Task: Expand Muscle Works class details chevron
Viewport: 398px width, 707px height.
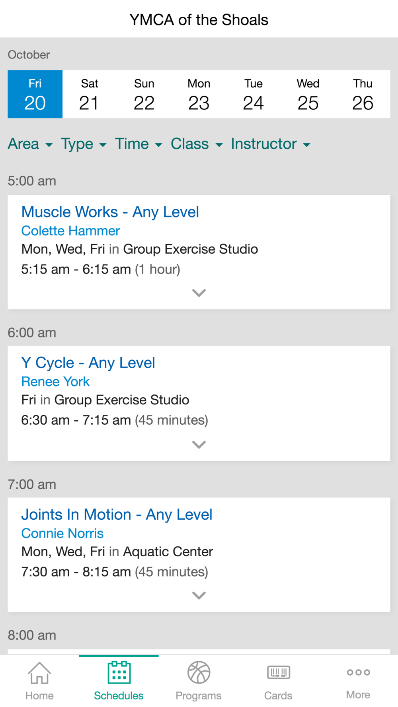Action: point(199,293)
